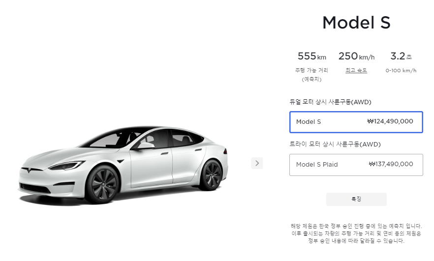Viewport: 434px width, 261px height.
Task: Choose the Model S Plaid trim option
Action: coord(356,165)
